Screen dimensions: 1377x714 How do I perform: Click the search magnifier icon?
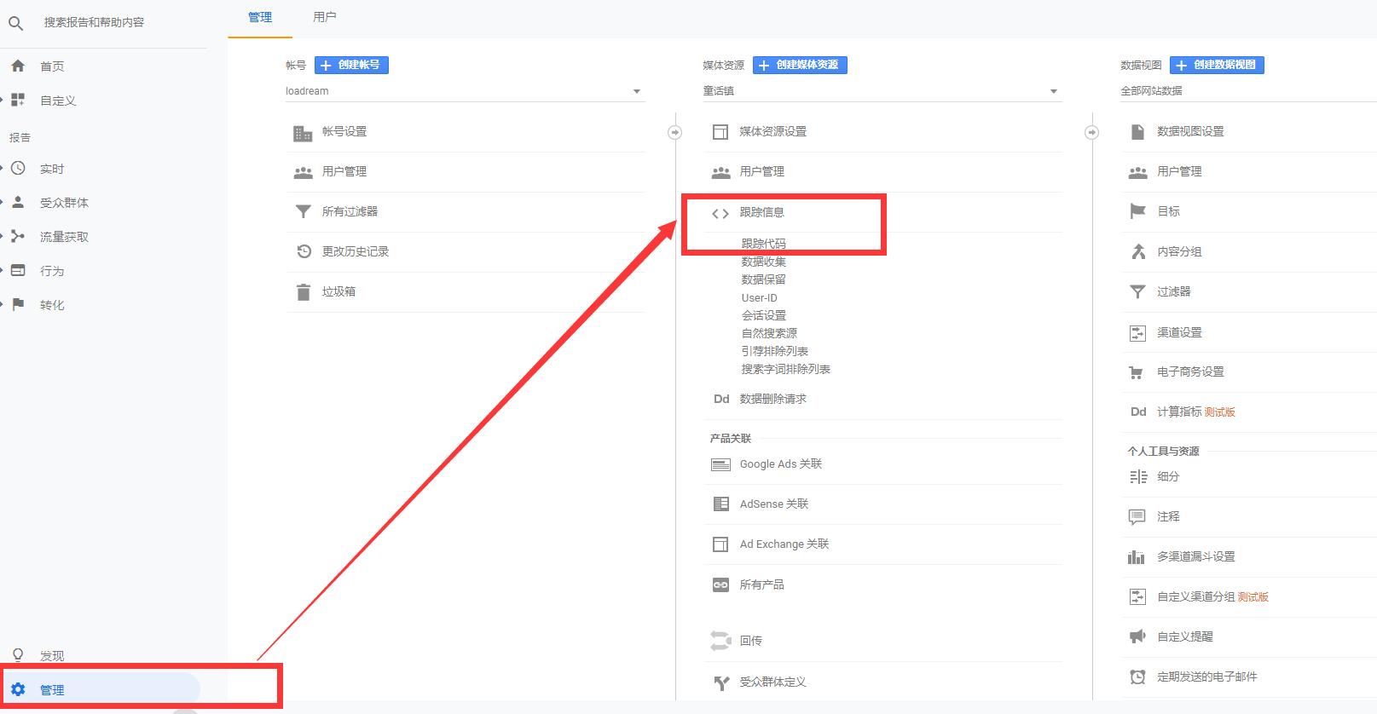[15, 23]
